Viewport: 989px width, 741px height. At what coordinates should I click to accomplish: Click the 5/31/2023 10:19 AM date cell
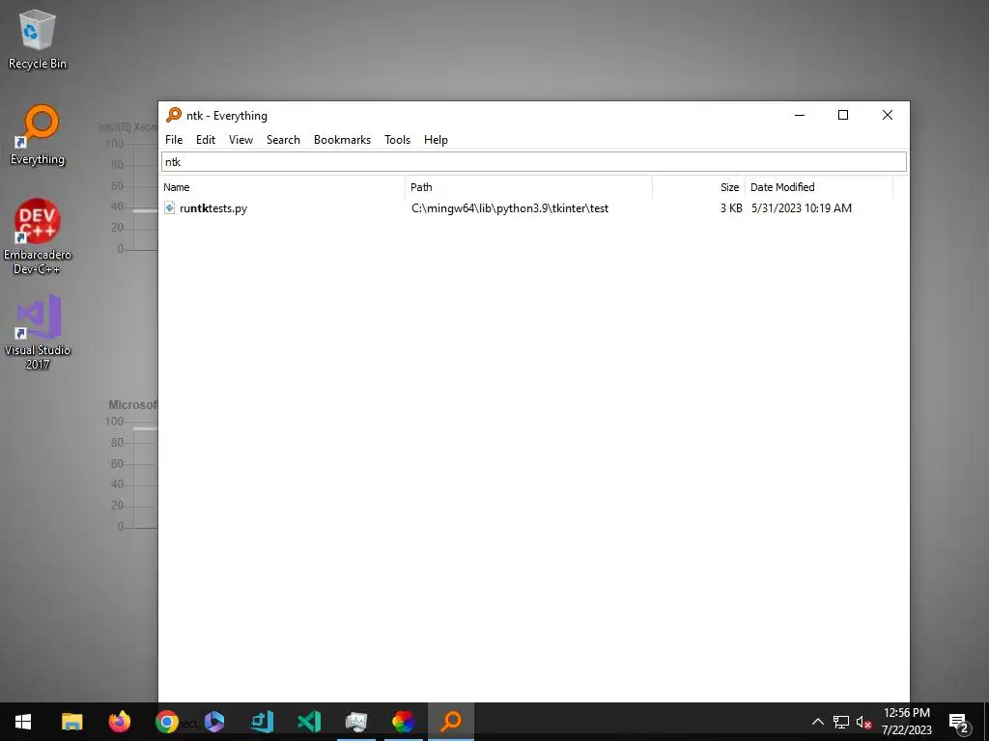point(801,208)
